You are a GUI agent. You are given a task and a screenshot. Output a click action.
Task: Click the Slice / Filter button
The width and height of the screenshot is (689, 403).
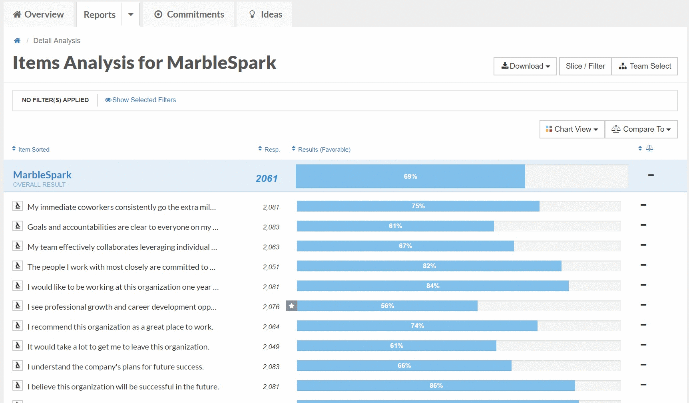[585, 66]
